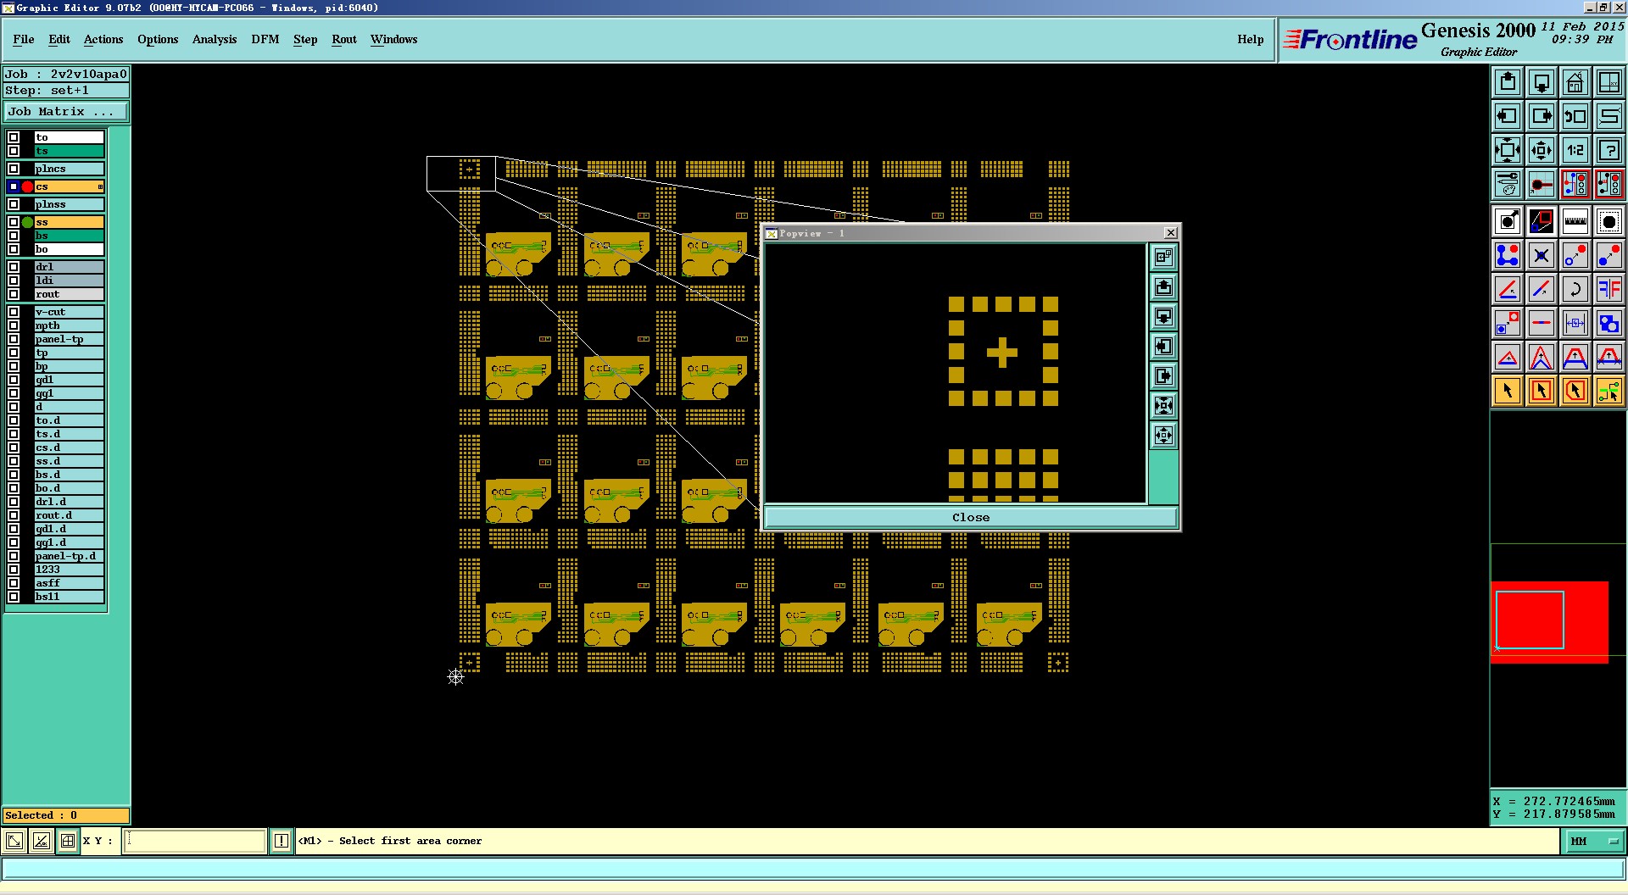This screenshot has height=895, width=1628.
Task: Open the Edit menu
Action: 59,39
